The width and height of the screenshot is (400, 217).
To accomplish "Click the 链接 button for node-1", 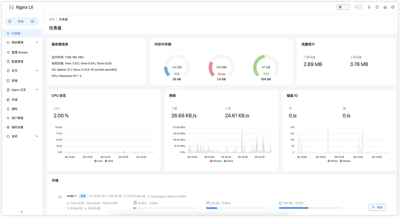I will tap(377, 207).
